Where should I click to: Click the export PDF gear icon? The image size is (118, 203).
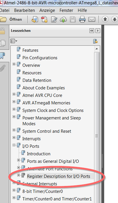(x=44, y=19)
